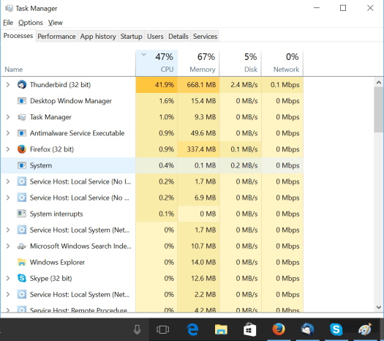Screen dimensions: 384x341
Task: Click the scrollbar up arrow
Action: (x=379, y=83)
